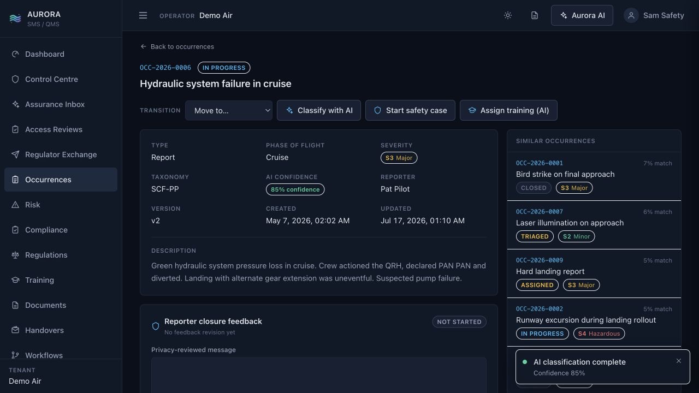This screenshot has width=699, height=393.
Task: Click the Documents file icon
Action: tap(15, 305)
